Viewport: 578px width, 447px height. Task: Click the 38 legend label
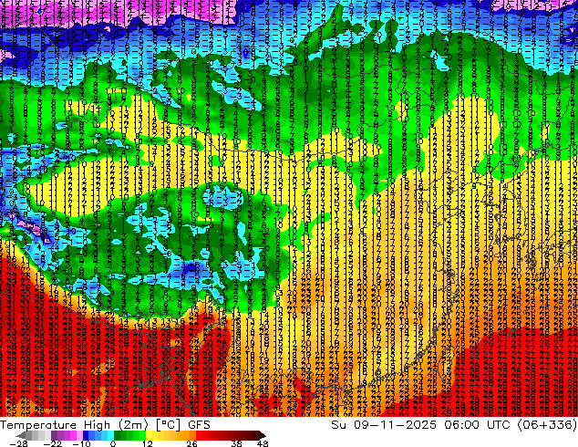tap(237, 443)
